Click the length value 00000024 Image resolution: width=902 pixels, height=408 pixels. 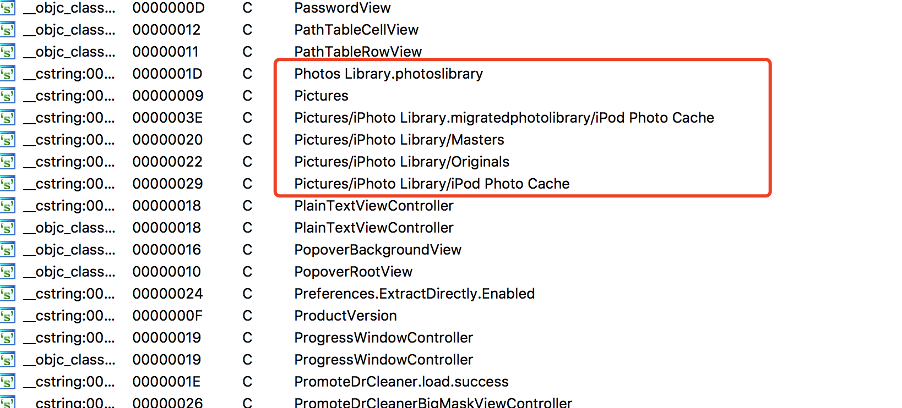pos(167,294)
